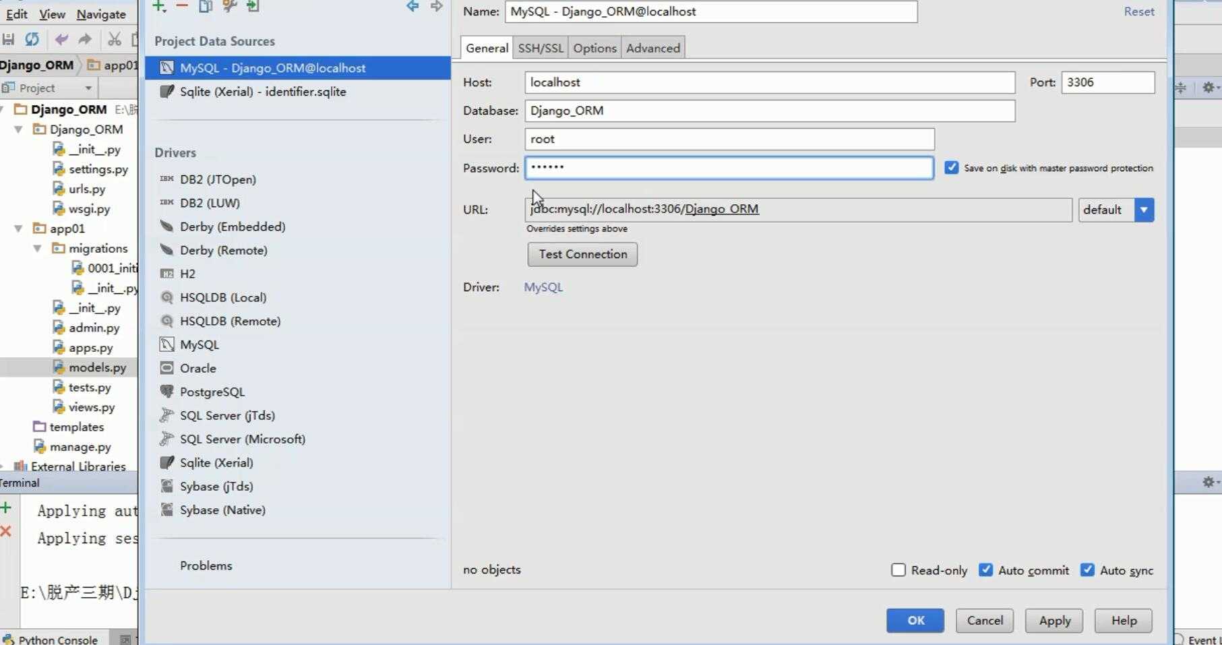Image resolution: width=1222 pixels, height=645 pixels.
Task: Switch to the SSH/SSL tab
Action: coord(541,48)
